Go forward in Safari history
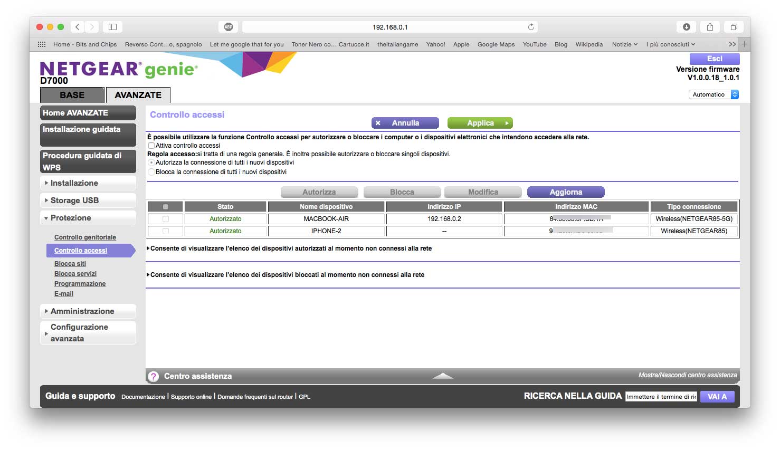780x450 pixels. pos(92,27)
